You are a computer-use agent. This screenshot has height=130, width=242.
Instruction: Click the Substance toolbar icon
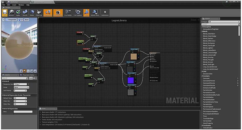[105, 12]
